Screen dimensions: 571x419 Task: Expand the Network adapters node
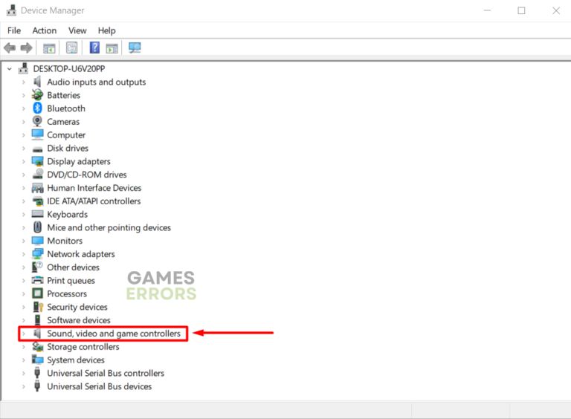point(24,254)
